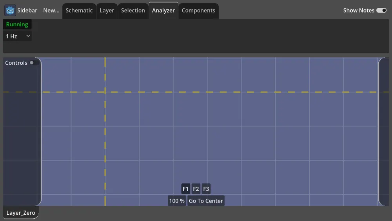Viewport: 392px width, 221px height.
Task: Click the Go To Center button
Action: point(206,201)
